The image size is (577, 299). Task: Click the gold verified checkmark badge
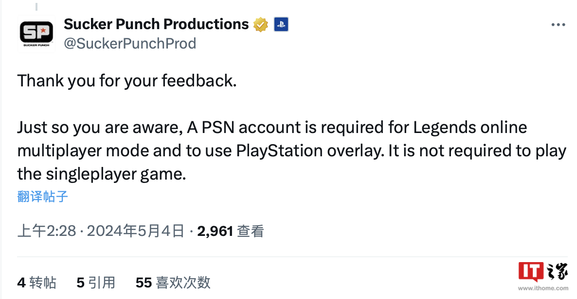pyautogui.click(x=261, y=24)
